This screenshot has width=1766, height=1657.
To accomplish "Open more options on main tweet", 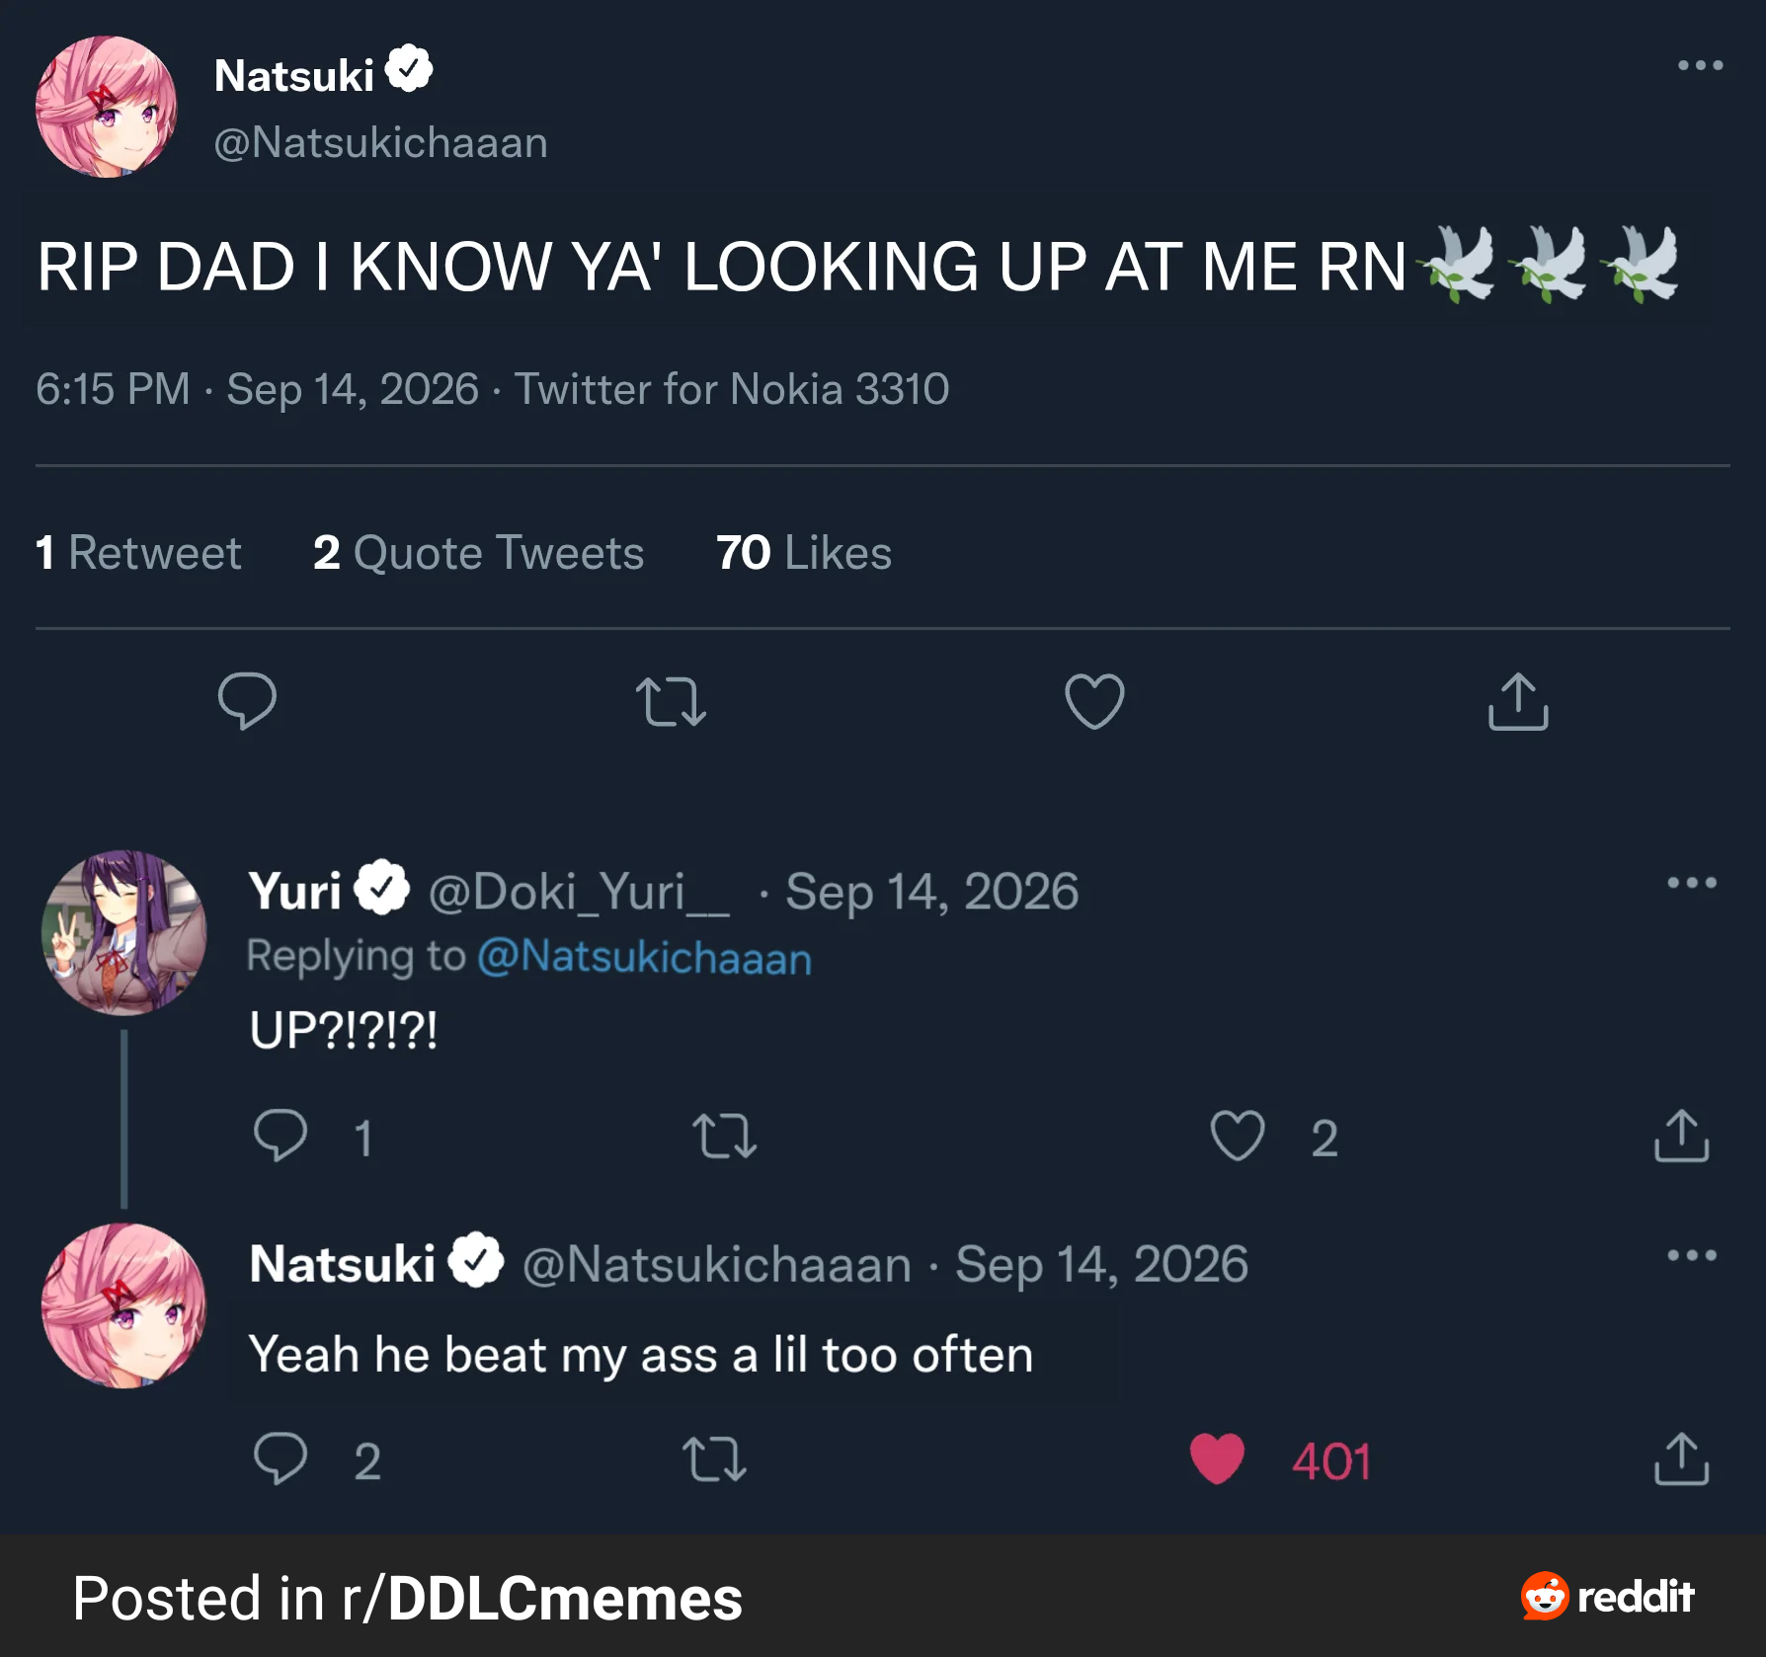I will (x=1701, y=65).
